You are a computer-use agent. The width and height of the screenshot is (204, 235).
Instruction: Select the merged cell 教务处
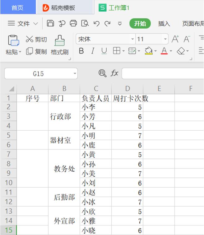point(64,168)
